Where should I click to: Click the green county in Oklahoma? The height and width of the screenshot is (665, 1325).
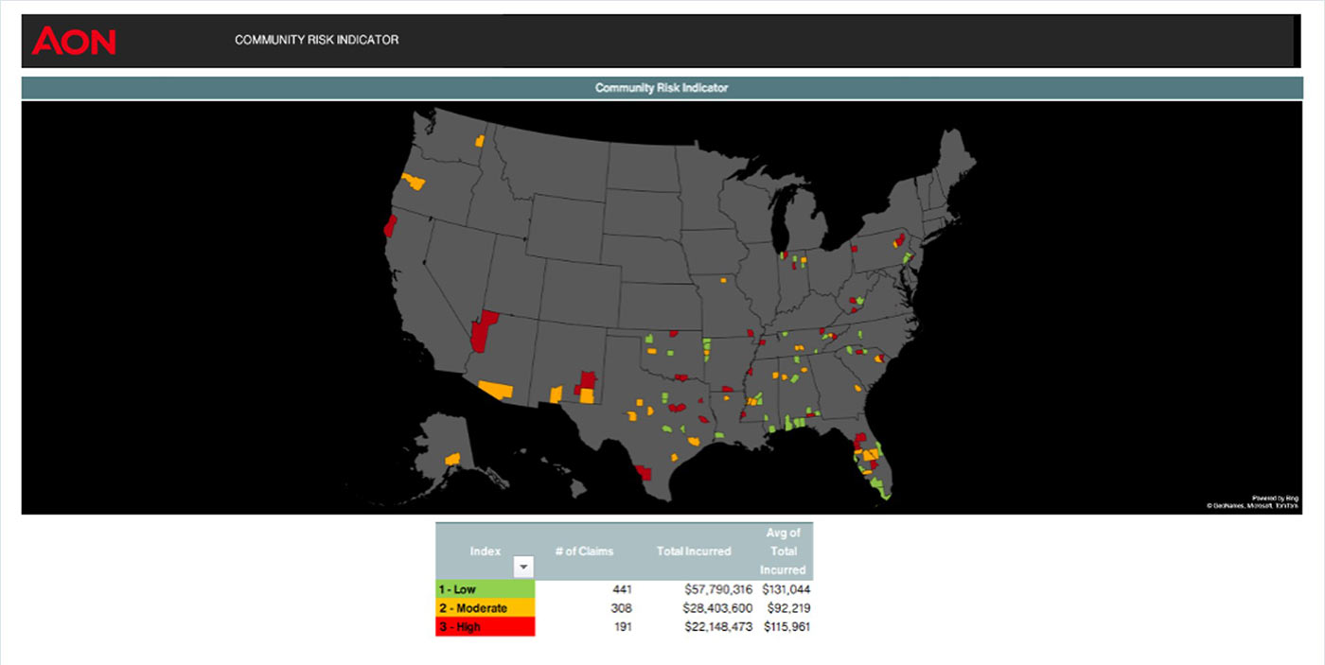670,353
